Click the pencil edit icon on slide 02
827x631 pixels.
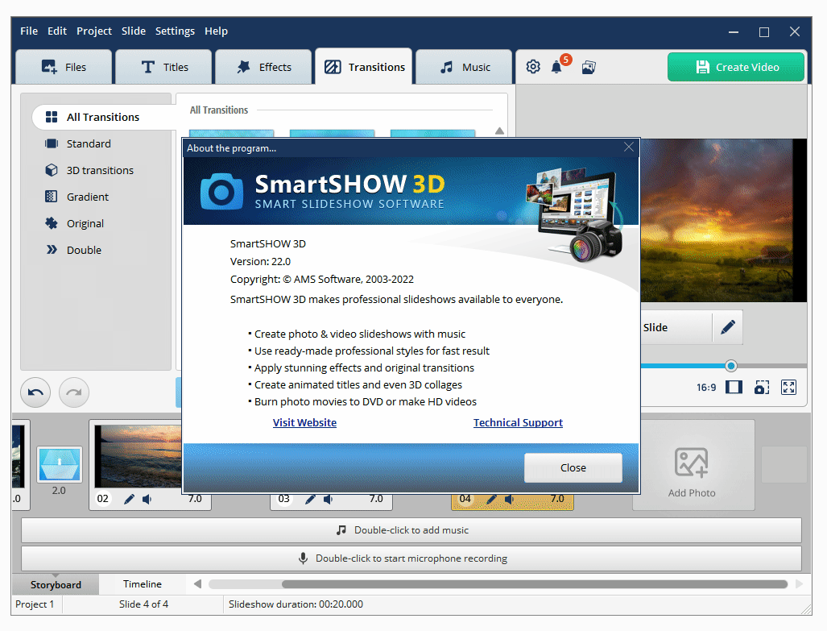pos(129,499)
